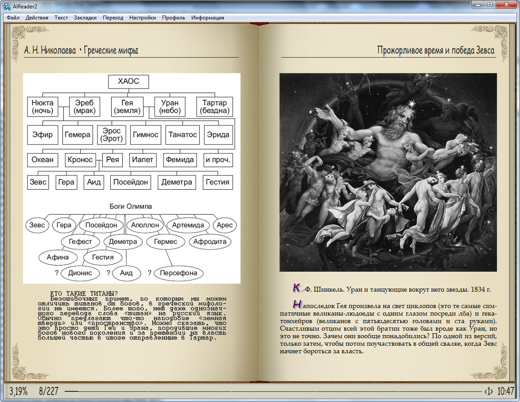Open the Профиль menu

pyautogui.click(x=174, y=18)
